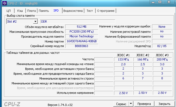Image resolution: width=176 pixels, height=107 pixels.
Task: Maximize the CPU-Z window
Action: point(160,2)
